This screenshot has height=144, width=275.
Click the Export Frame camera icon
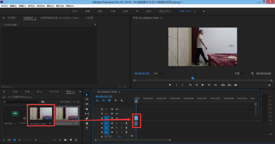point(236,85)
